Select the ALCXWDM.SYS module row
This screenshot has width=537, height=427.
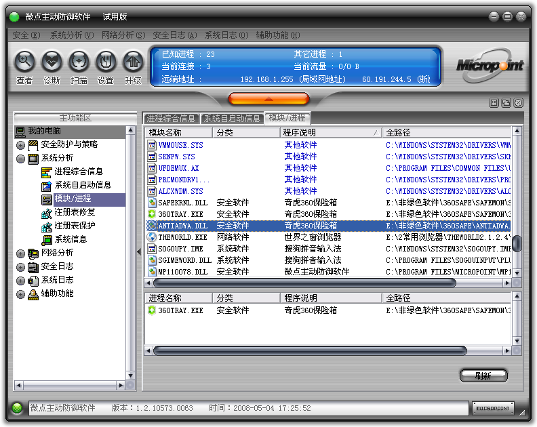click(x=328, y=191)
